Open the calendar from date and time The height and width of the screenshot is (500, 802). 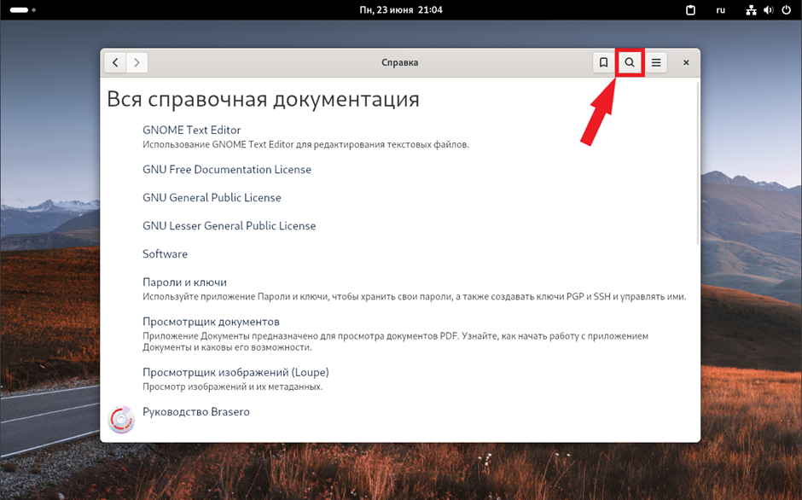[x=401, y=10]
